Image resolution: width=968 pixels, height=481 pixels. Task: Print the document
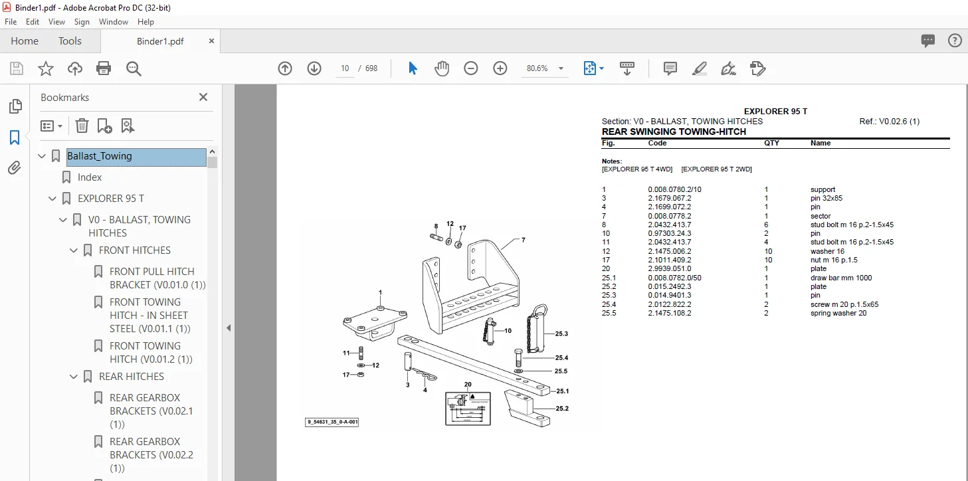104,68
